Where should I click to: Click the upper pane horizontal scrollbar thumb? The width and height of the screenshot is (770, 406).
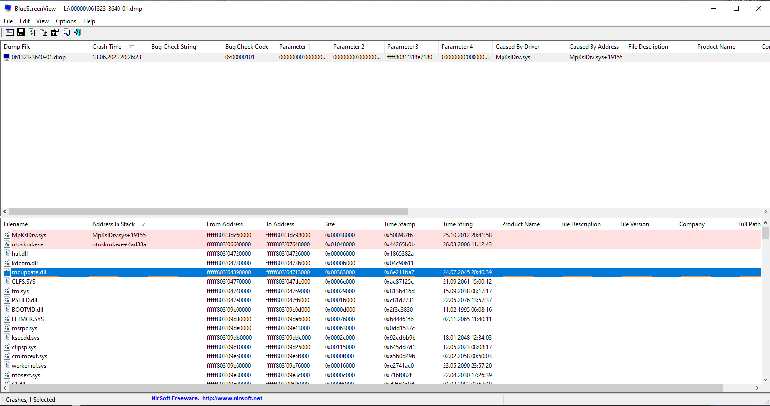click(208, 211)
